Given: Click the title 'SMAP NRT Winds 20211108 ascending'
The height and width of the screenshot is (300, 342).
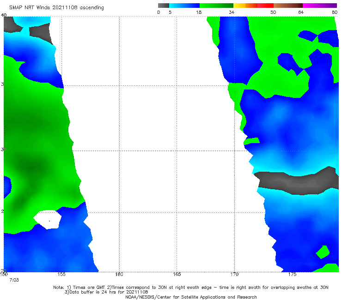Looking at the screenshot, I should (x=56, y=8).
